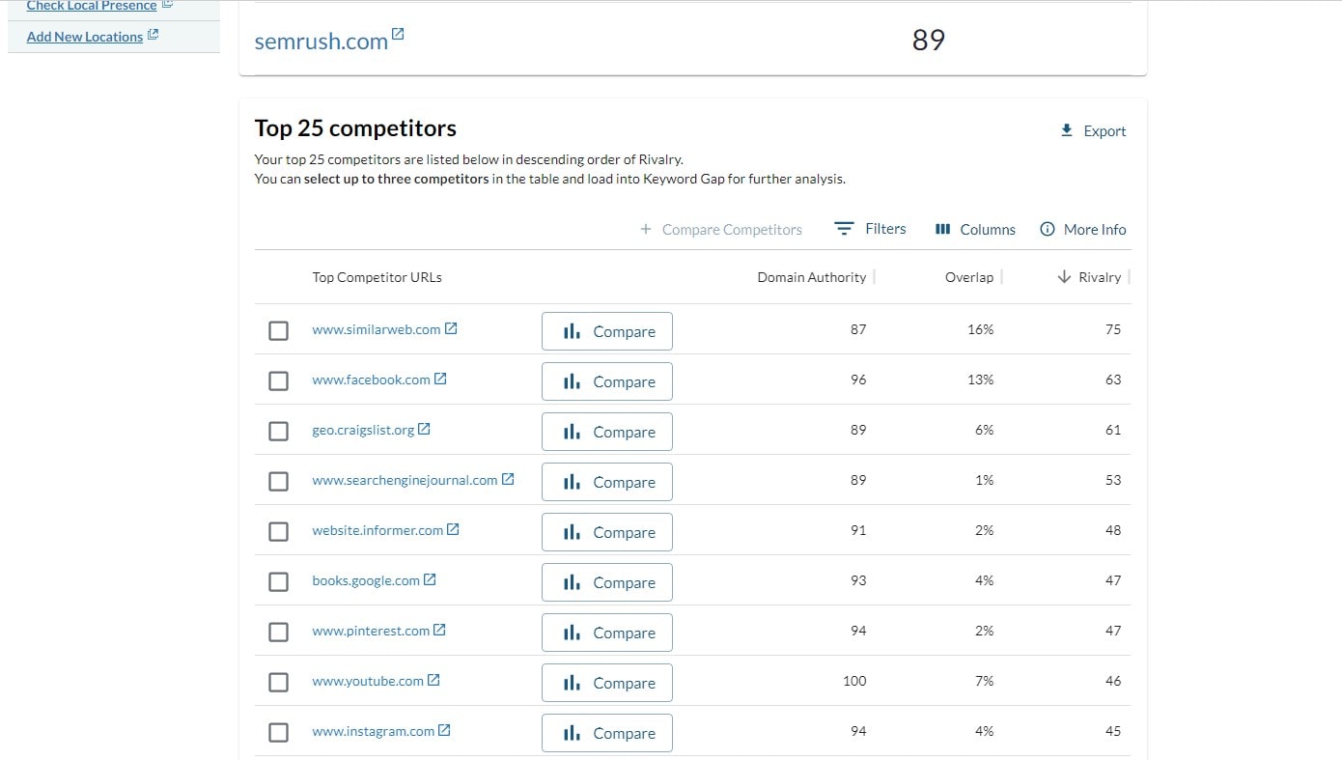1342x760 pixels.
Task: Click the Rivalry descending sort arrow
Action: (1064, 277)
